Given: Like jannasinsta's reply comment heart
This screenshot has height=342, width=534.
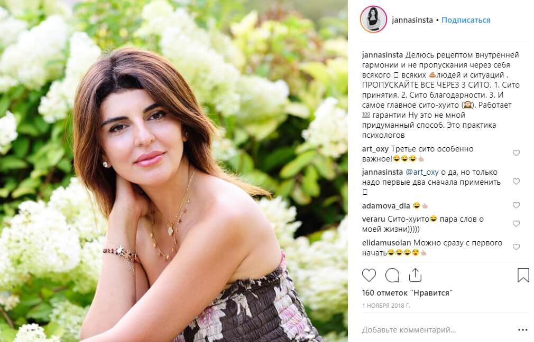Looking at the screenshot, I should pyautogui.click(x=517, y=182).
